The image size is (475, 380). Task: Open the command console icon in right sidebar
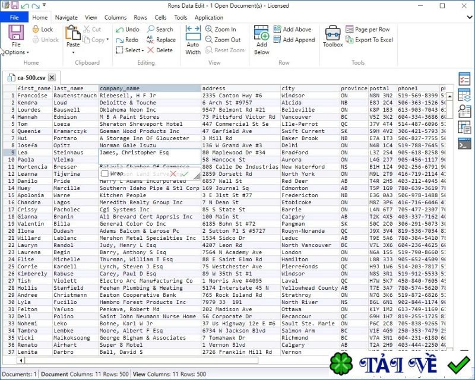click(x=464, y=143)
